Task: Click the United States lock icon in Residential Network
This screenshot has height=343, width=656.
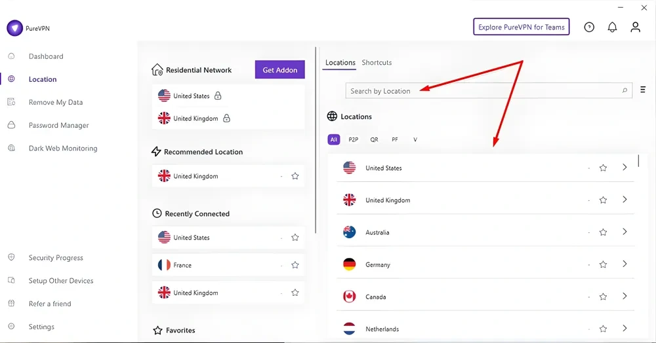Action: 218,96
